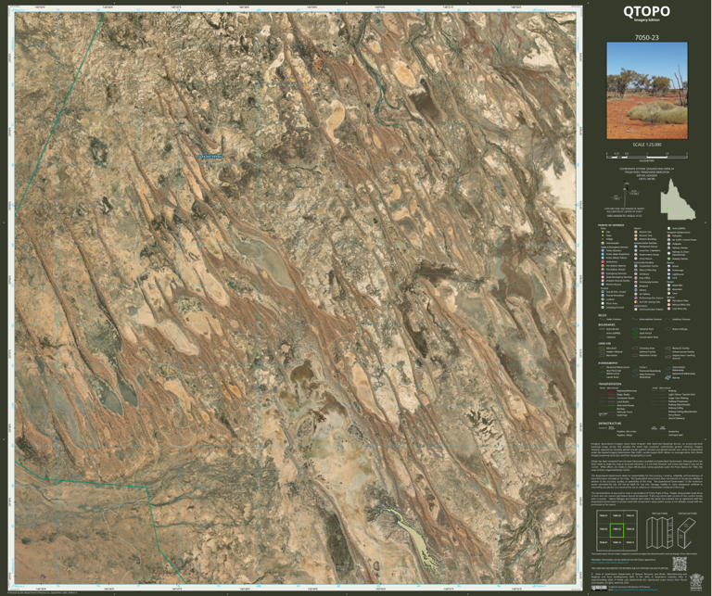The height and width of the screenshot is (596, 712).
Task: Click the Museum legend icon
Action: point(636,286)
